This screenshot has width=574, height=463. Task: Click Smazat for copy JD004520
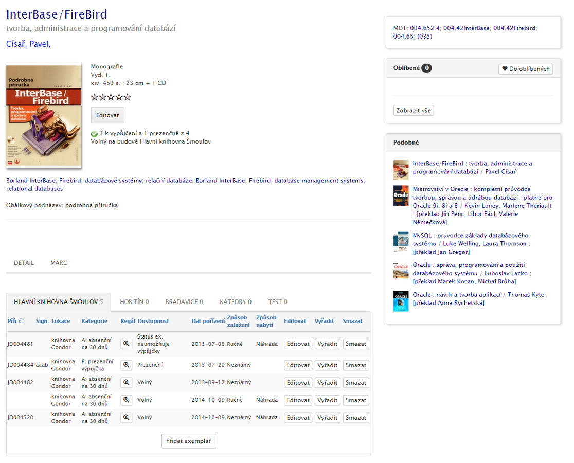356,418
